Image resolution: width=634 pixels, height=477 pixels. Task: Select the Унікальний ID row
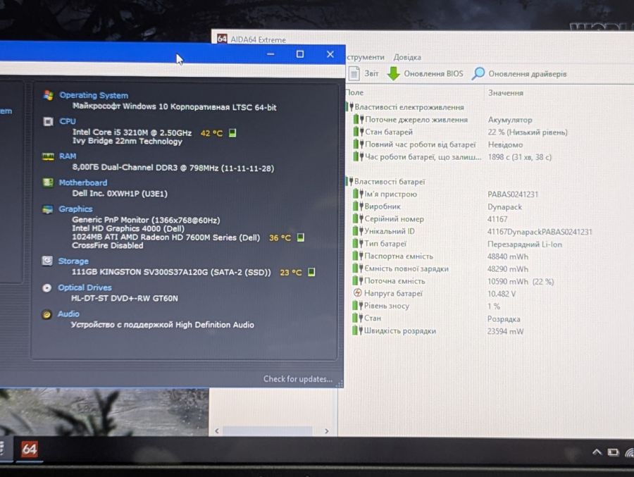472,231
